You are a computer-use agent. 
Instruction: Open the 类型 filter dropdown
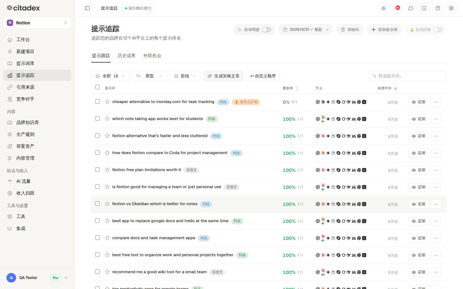tap(150, 76)
